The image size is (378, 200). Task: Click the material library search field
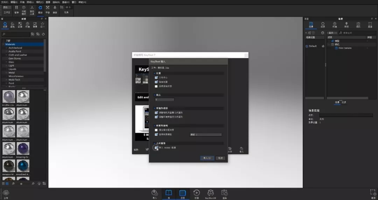[x=16, y=34]
